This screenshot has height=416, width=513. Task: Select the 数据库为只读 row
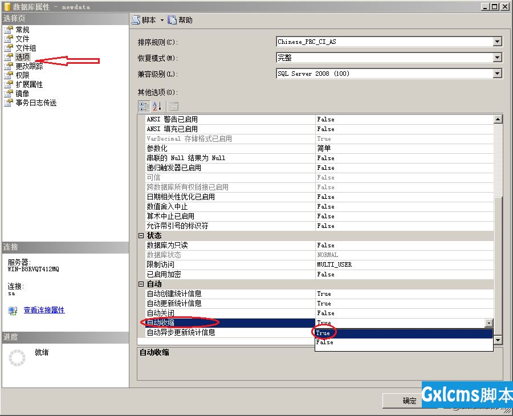click(x=319, y=245)
